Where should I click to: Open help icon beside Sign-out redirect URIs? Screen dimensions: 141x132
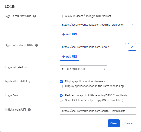pyautogui.click(x=36, y=45)
